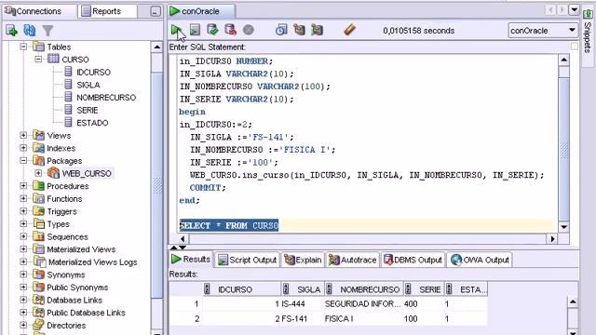Click the New Connection plus icon

[x=11, y=30]
